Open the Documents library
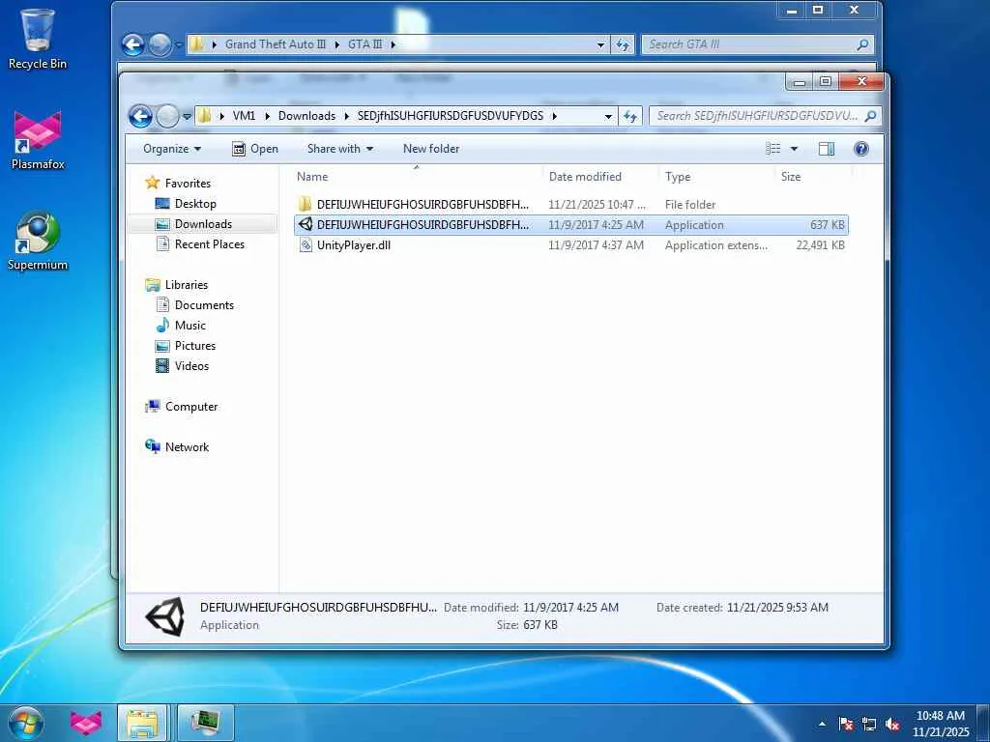990x742 pixels. point(204,304)
